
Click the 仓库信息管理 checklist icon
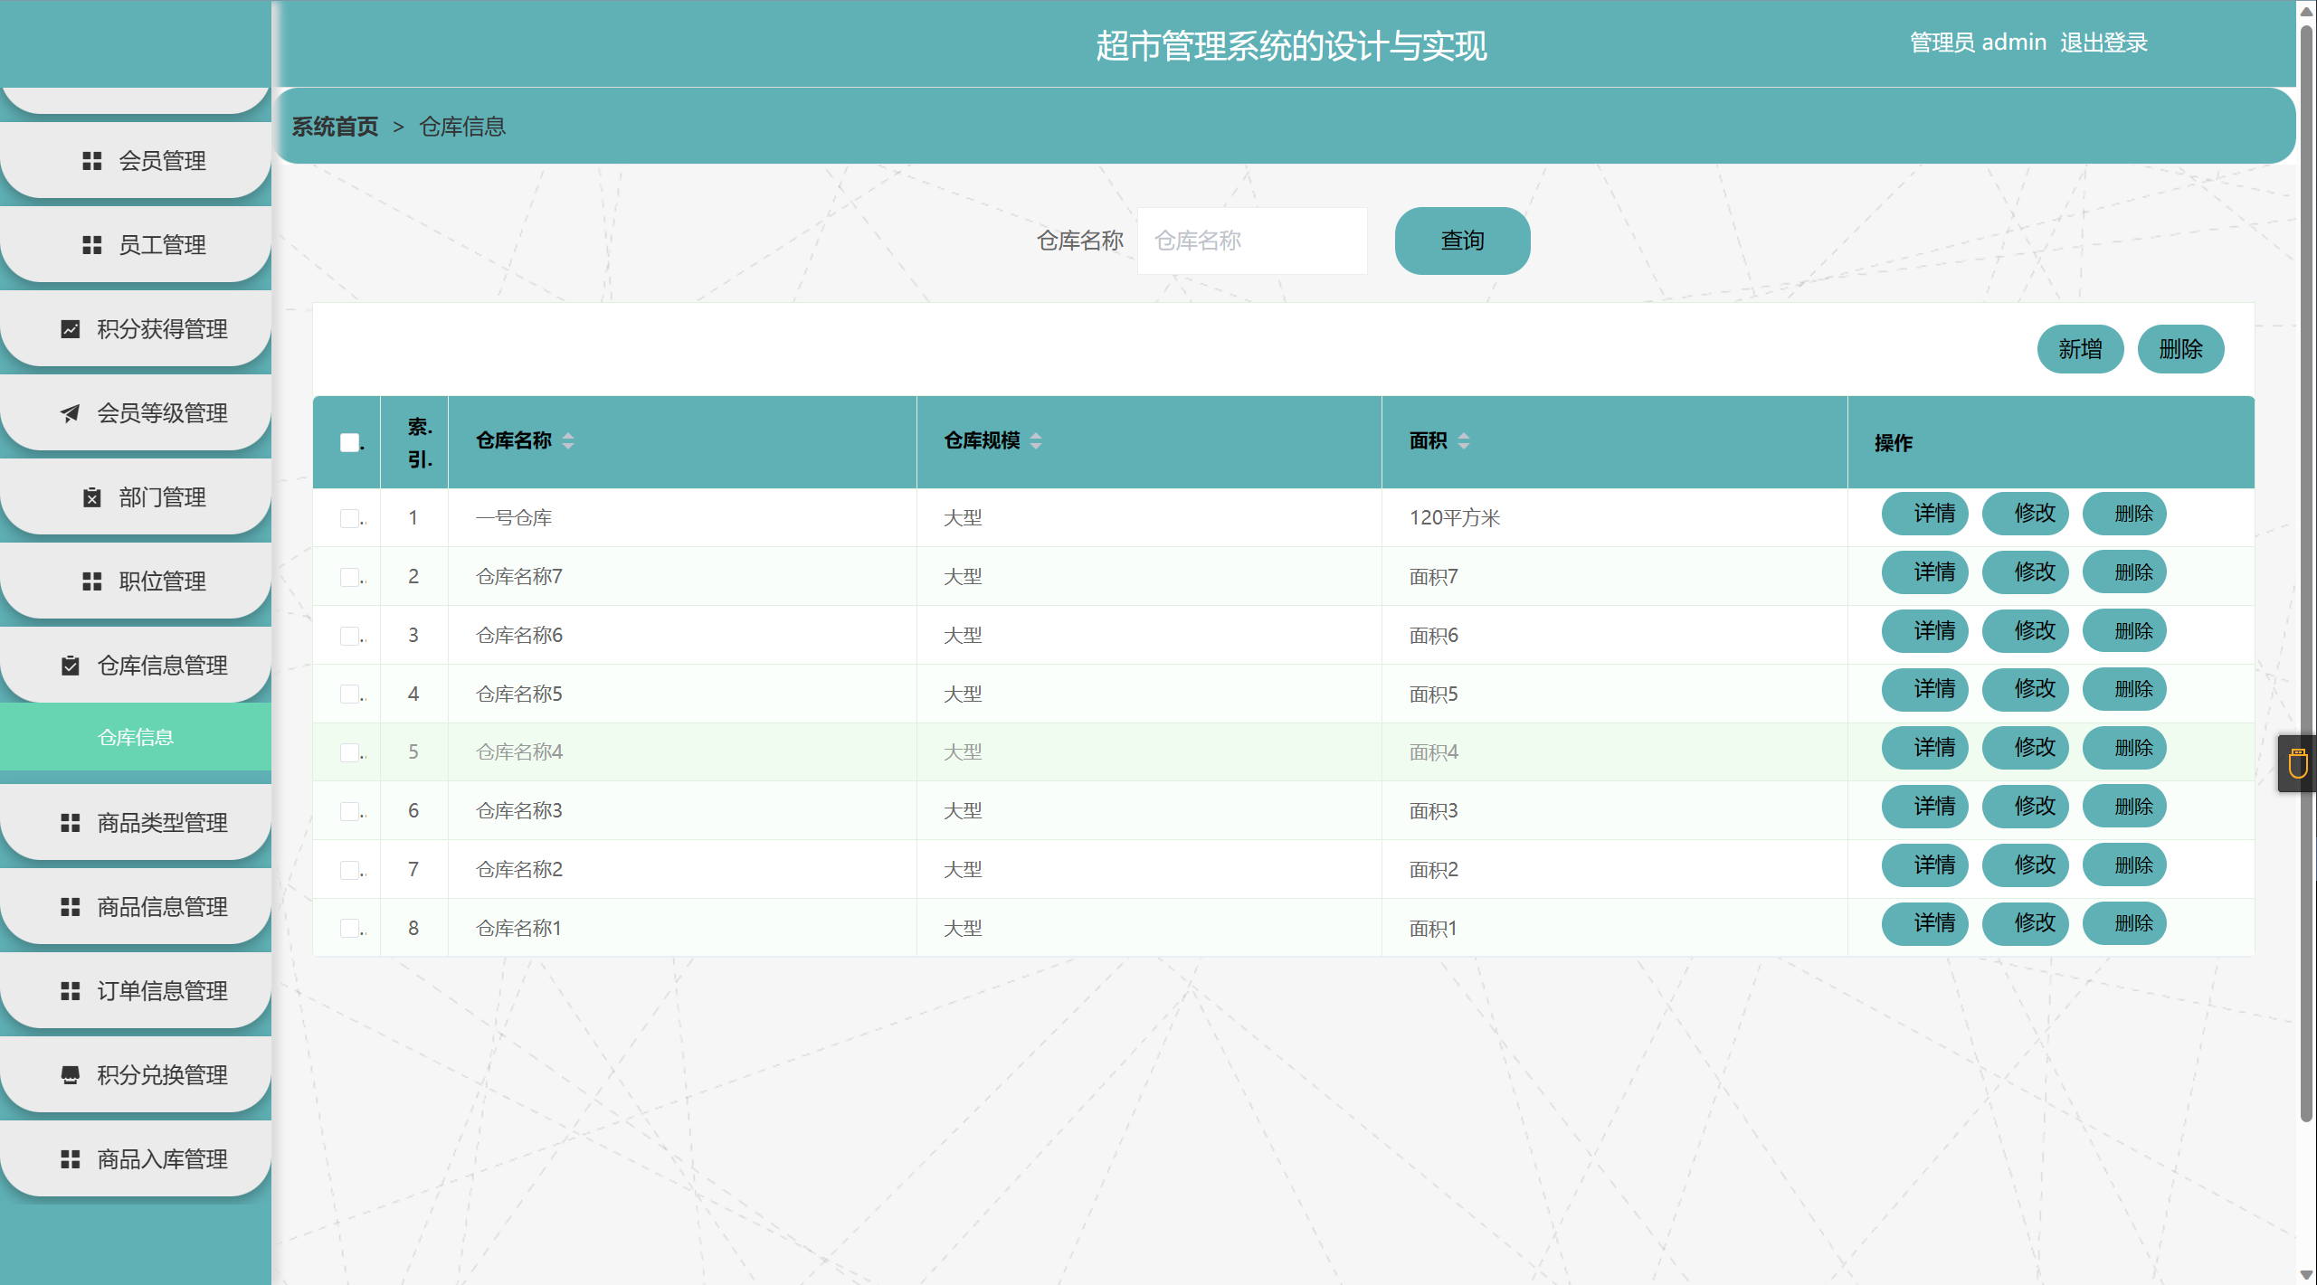coord(70,666)
